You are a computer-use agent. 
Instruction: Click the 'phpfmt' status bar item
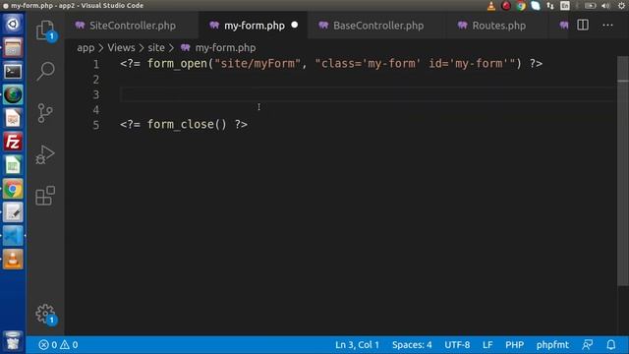pos(552,345)
